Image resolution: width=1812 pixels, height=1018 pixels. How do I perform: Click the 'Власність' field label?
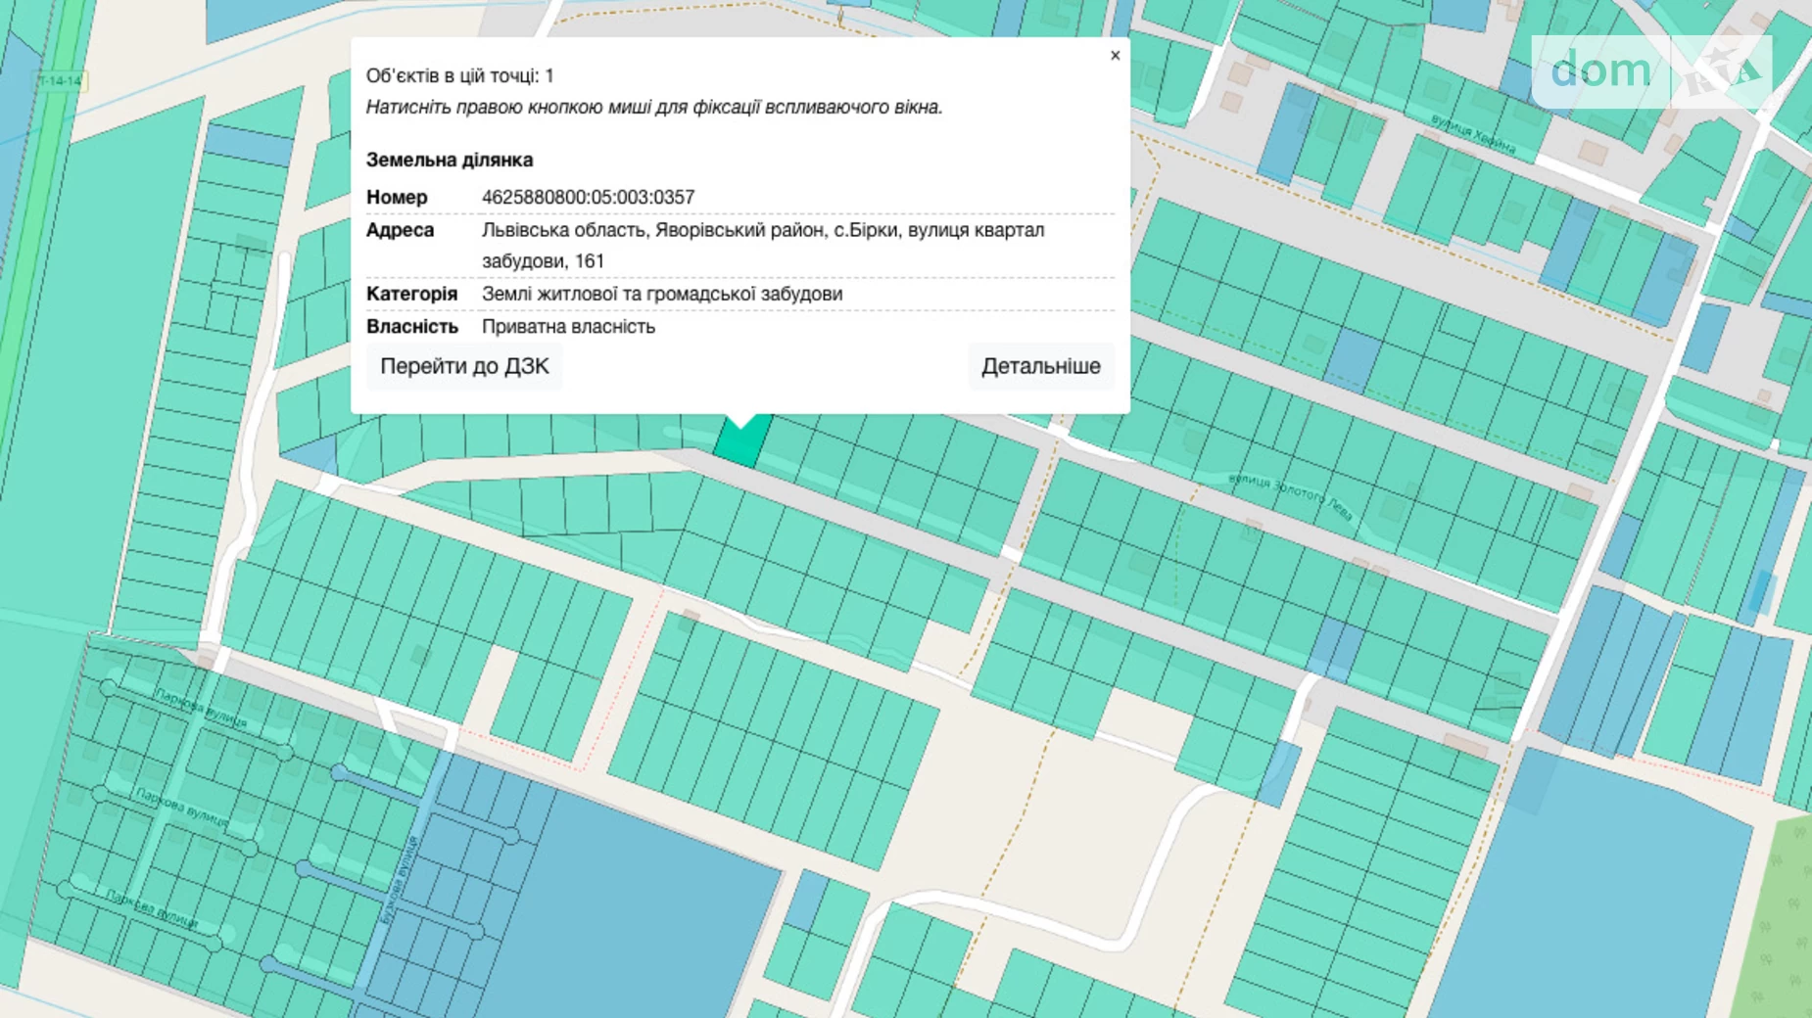point(411,327)
